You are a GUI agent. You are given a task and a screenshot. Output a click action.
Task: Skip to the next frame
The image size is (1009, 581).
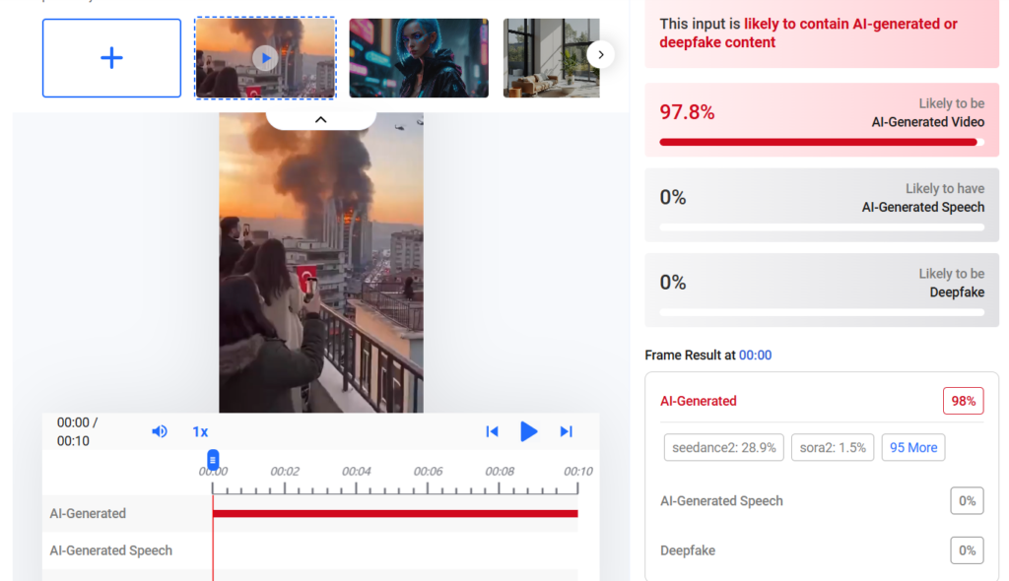pyautogui.click(x=566, y=431)
